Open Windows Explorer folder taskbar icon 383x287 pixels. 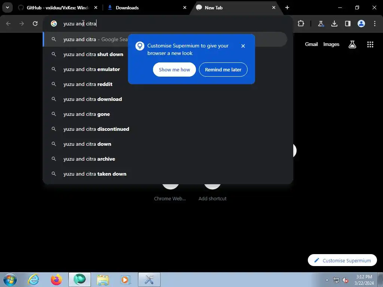pyautogui.click(x=103, y=280)
